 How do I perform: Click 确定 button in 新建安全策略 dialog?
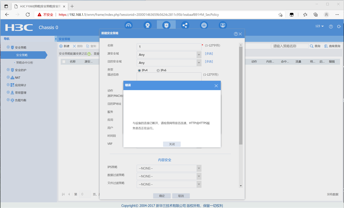[162, 196]
